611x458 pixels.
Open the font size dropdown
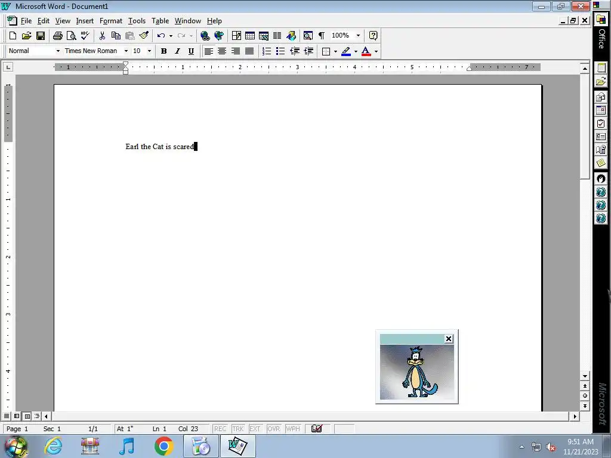[x=149, y=51]
